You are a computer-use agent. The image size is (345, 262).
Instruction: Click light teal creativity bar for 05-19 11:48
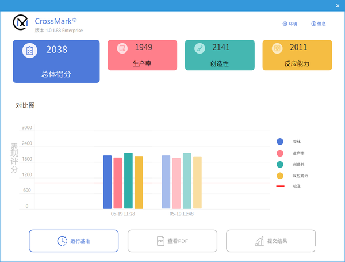point(187,181)
